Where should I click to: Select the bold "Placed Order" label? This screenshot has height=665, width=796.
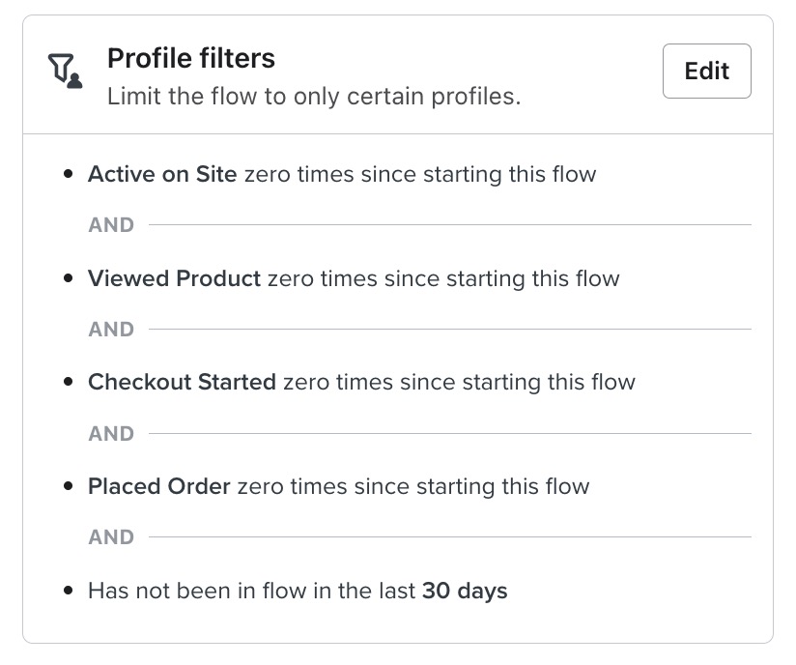pyautogui.click(x=158, y=486)
